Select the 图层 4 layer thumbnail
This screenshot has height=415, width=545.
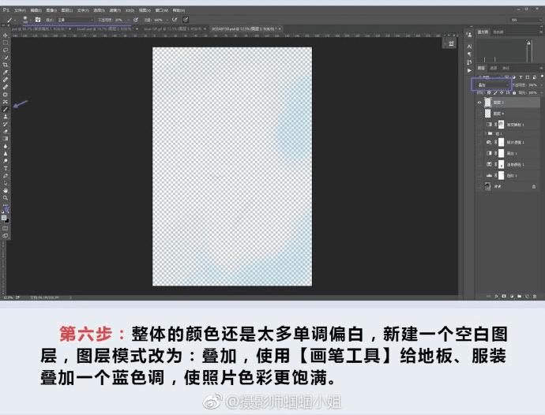coord(487,114)
